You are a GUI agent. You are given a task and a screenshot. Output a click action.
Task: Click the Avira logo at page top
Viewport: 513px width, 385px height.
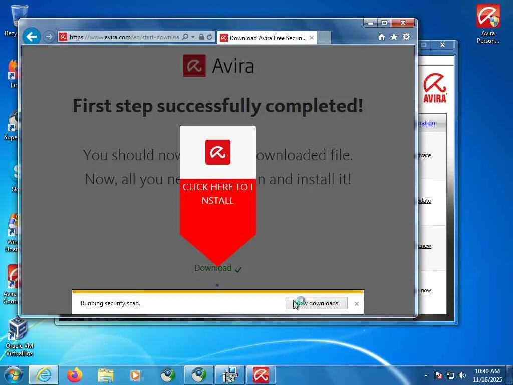218,66
